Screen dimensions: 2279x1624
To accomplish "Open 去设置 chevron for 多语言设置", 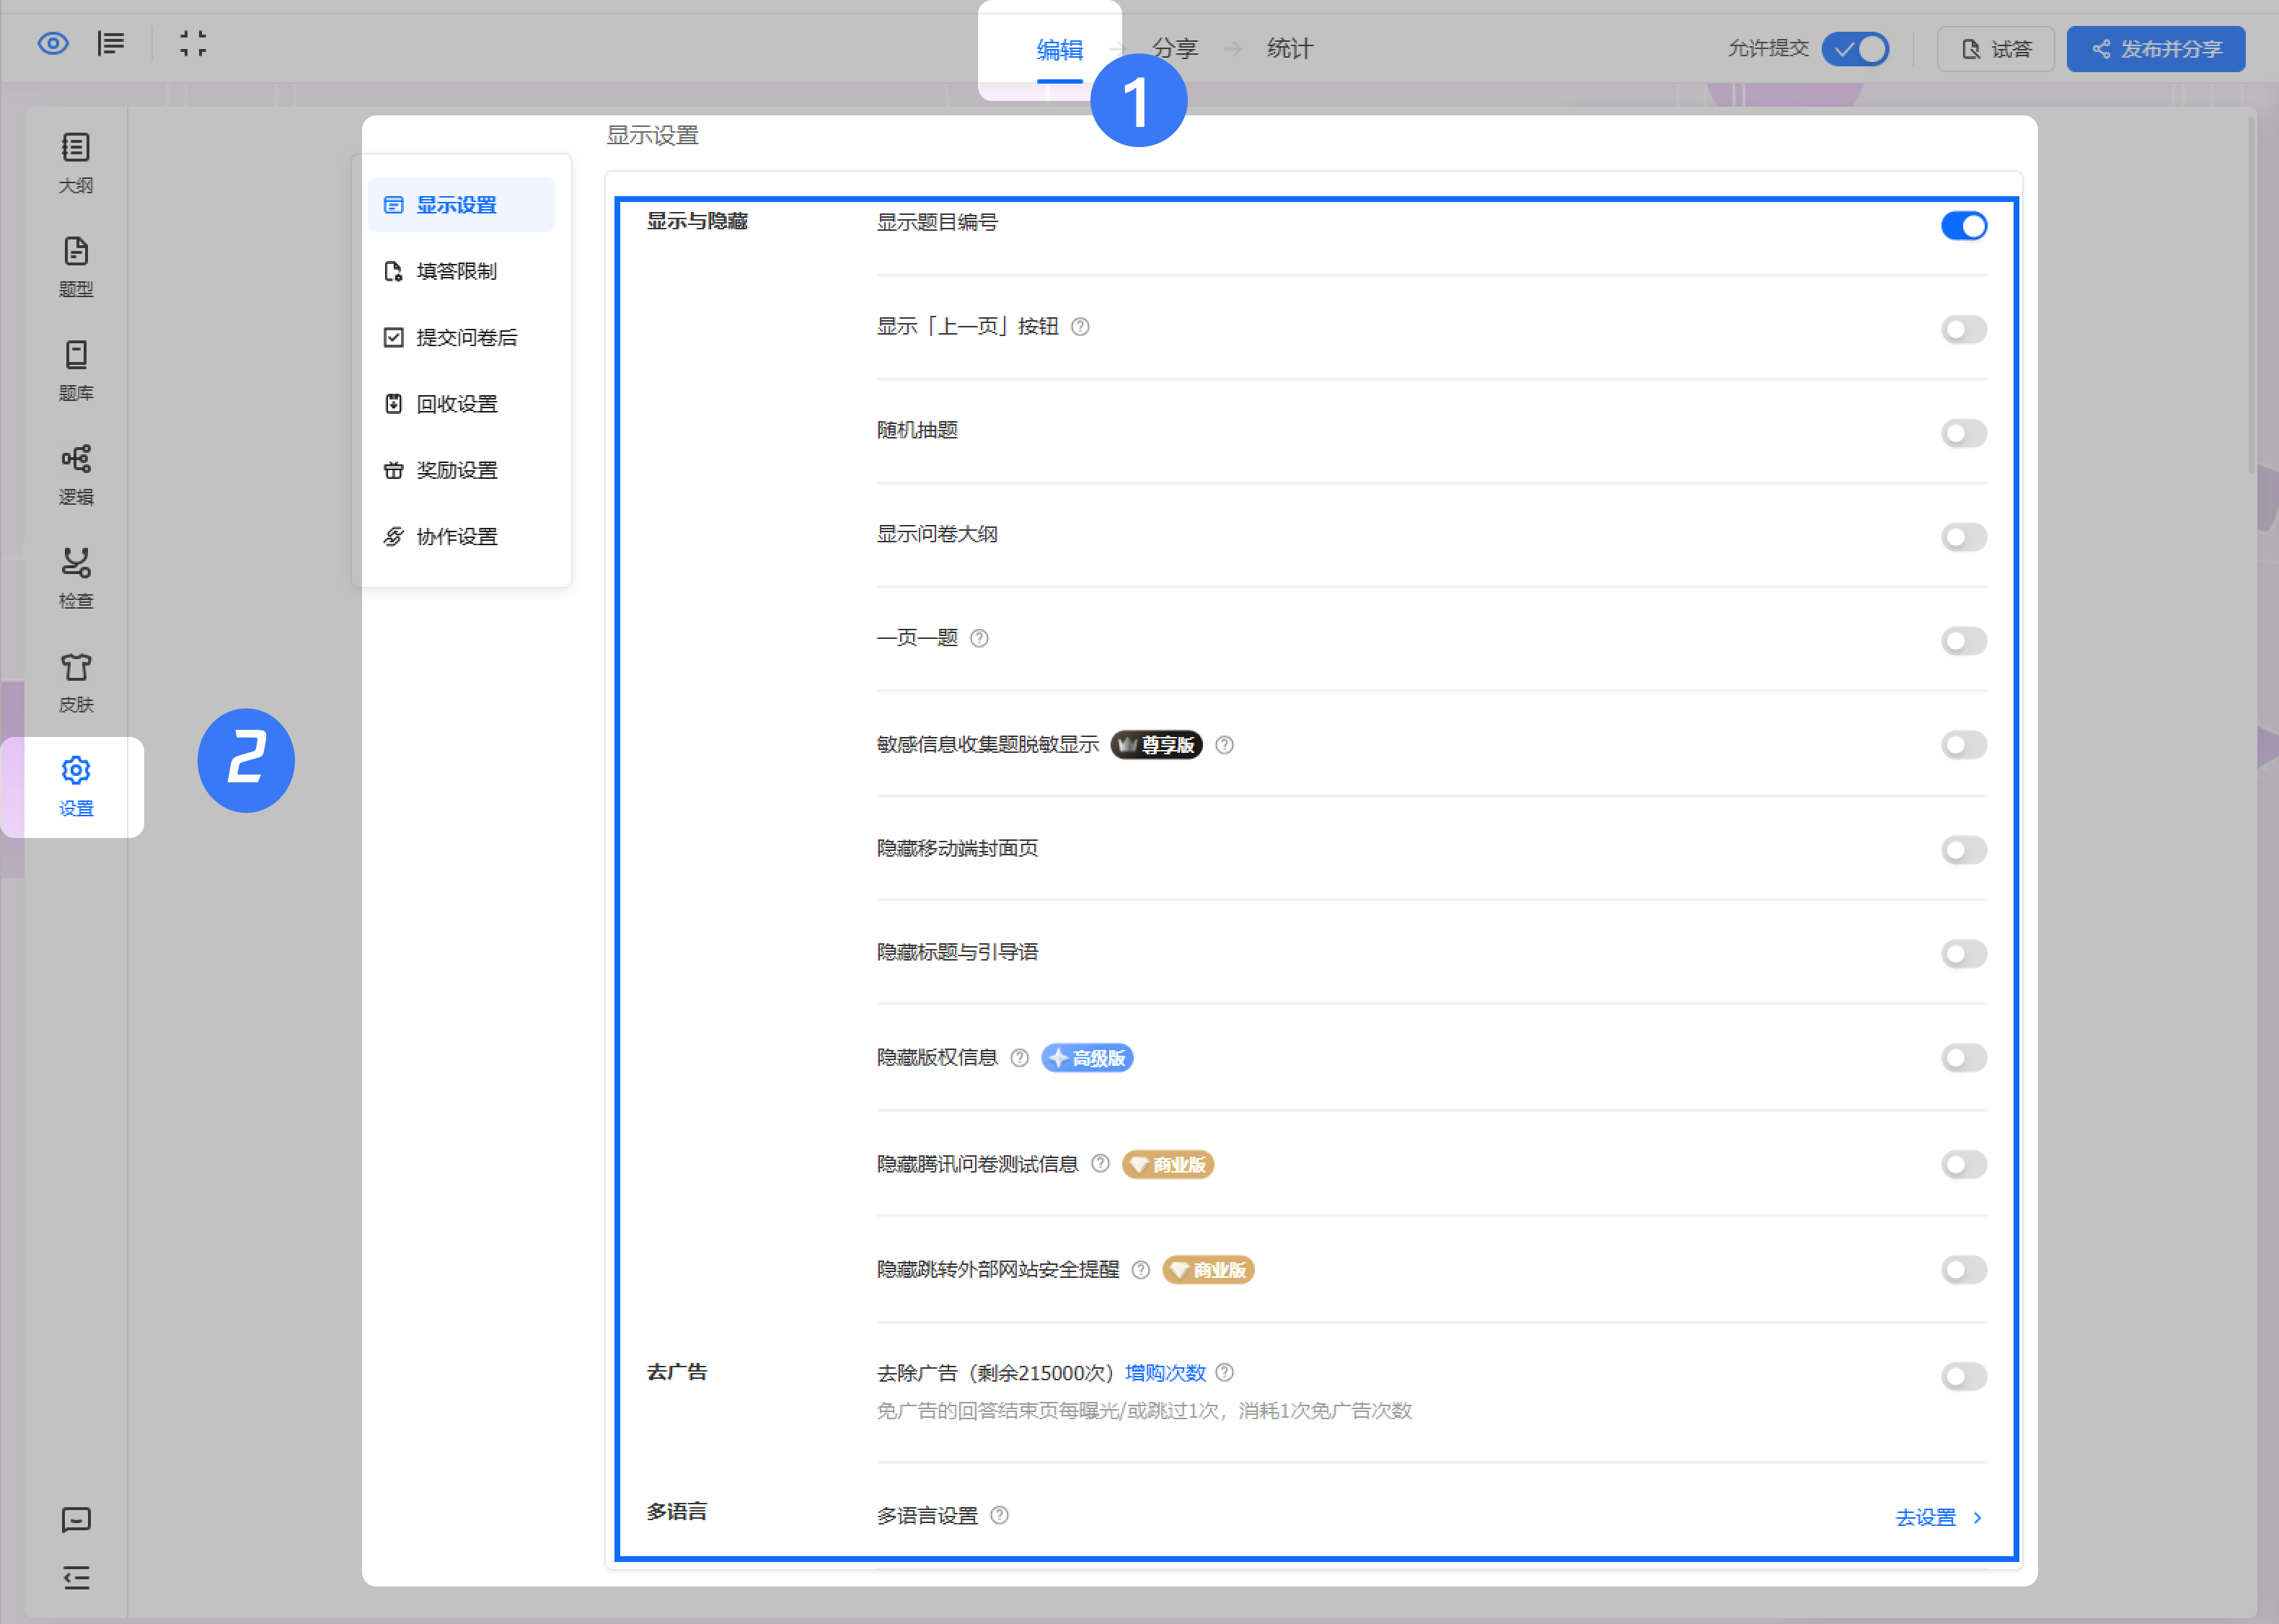I will (1977, 1518).
